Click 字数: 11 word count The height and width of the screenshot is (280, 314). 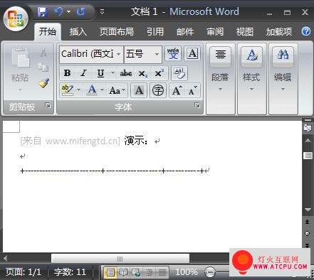(x=70, y=272)
